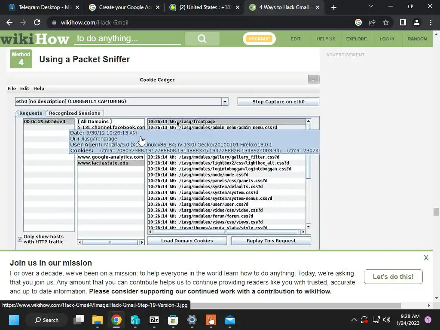This screenshot has height=330, width=440.
Task: Click the Method 4 badge
Action: (21, 59)
